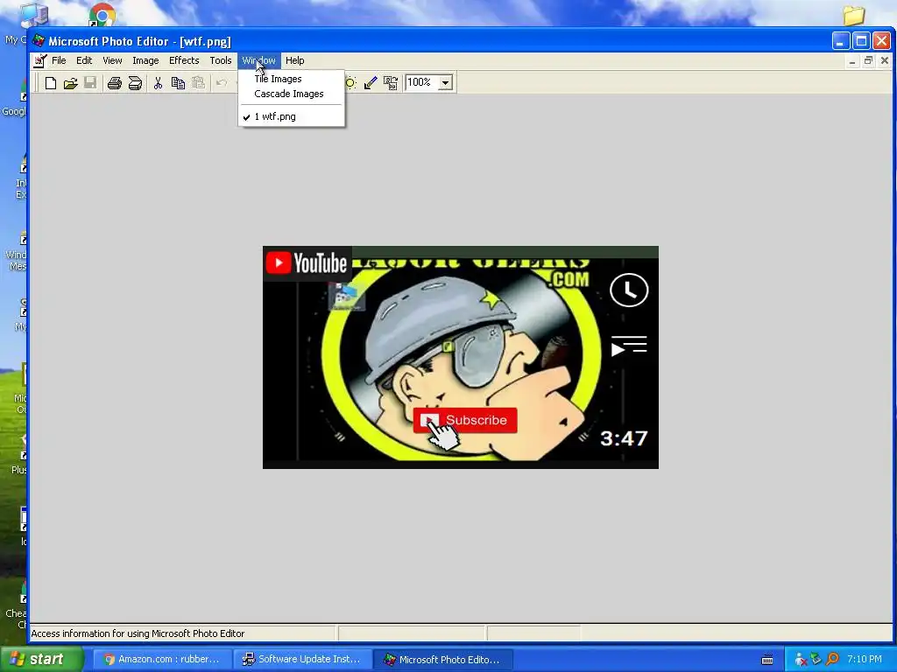
Task: Open the Tools menu
Action: 220,60
